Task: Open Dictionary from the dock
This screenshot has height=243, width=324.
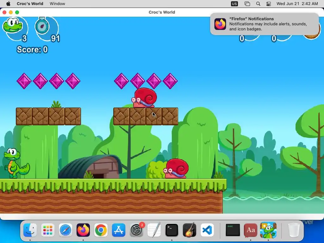Action: (x=251, y=230)
